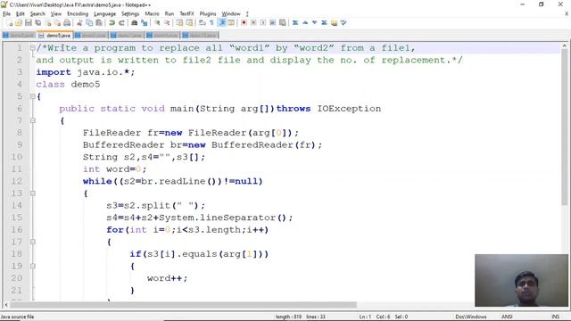This screenshot has height=321, width=571.
Task: Collapse the for loop fold at line 17
Action: pos(33,242)
